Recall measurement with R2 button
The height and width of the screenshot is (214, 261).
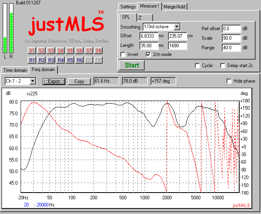click(41, 60)
